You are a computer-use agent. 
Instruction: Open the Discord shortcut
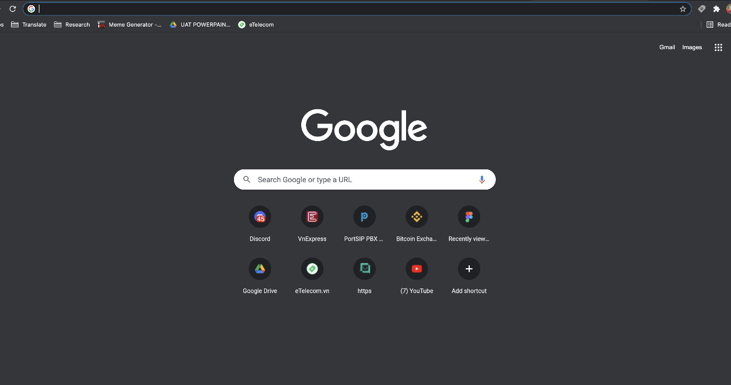click(260, 217)
